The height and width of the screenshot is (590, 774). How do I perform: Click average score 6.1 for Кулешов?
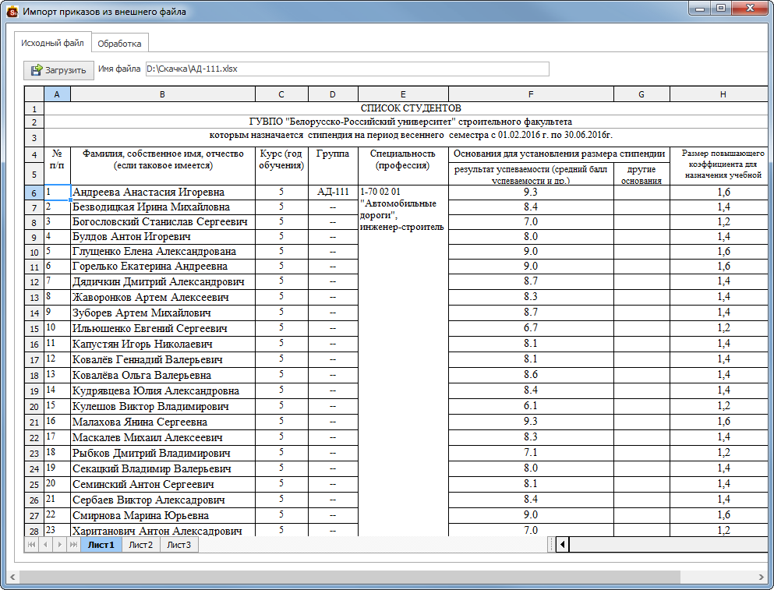point(531,406)
